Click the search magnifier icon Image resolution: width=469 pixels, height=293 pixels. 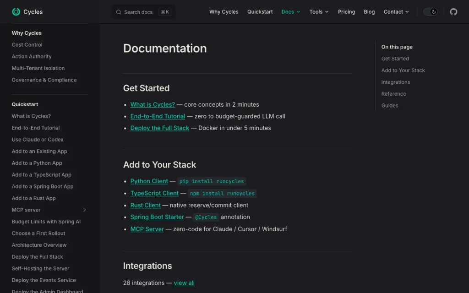[119, 12]
